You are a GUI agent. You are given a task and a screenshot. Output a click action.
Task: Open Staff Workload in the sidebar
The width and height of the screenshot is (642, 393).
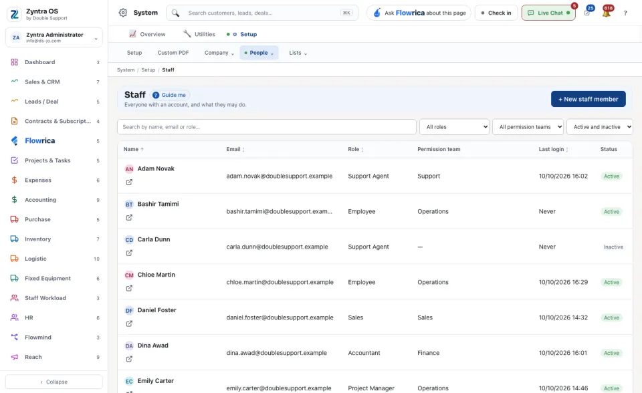click(54, 298)
